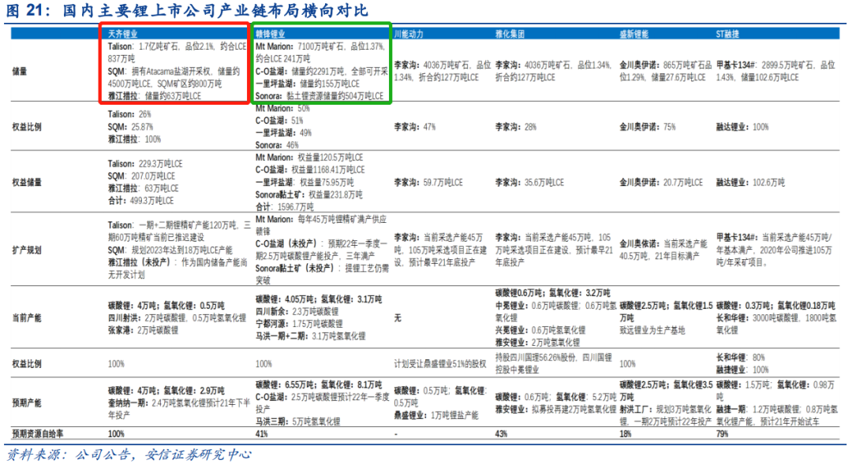
Task: Click the 川能动力 column header
Action: click(409, 34)
